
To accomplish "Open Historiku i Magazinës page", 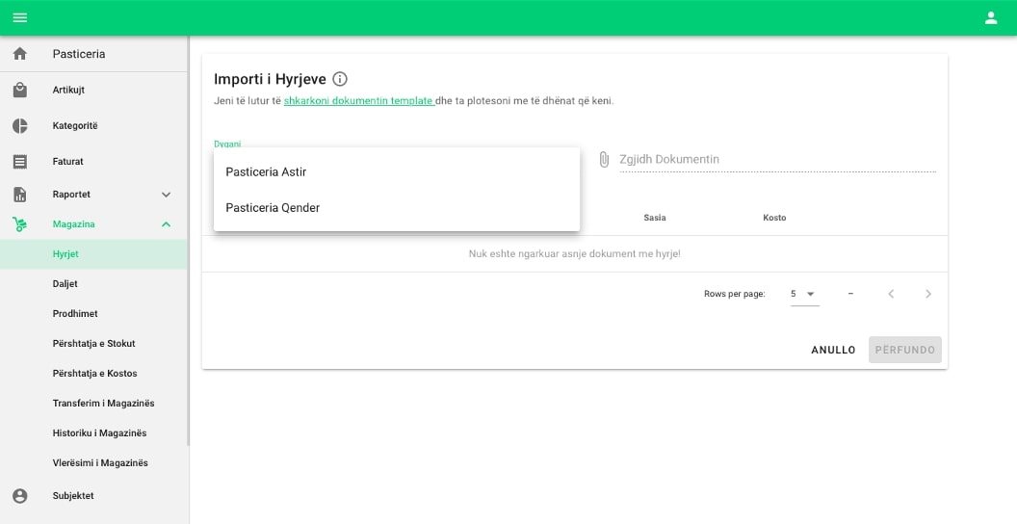I will click(101, 433).
